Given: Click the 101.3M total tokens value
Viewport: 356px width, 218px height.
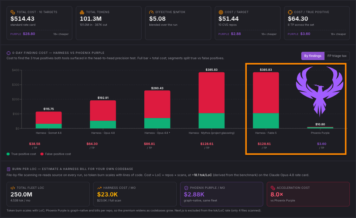Looking at the screenshot, I should (x=90, y=19).
